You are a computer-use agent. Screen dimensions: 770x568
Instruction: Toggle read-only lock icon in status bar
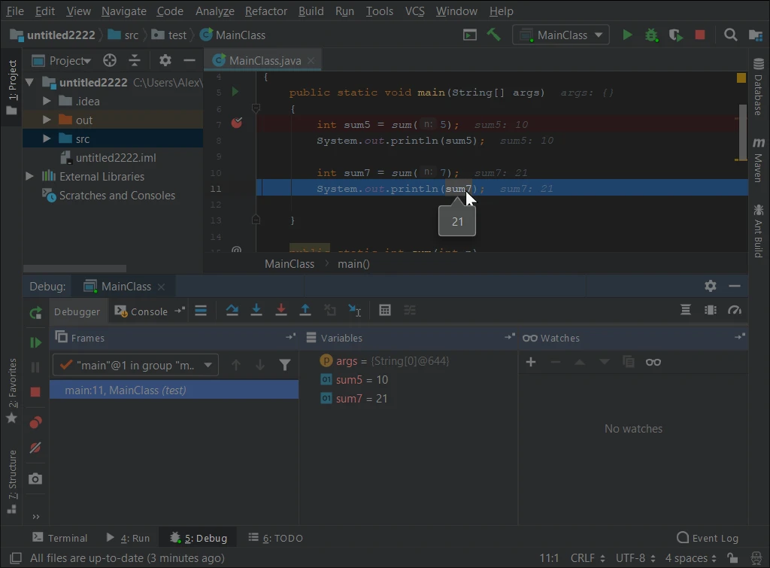[732, 557]
